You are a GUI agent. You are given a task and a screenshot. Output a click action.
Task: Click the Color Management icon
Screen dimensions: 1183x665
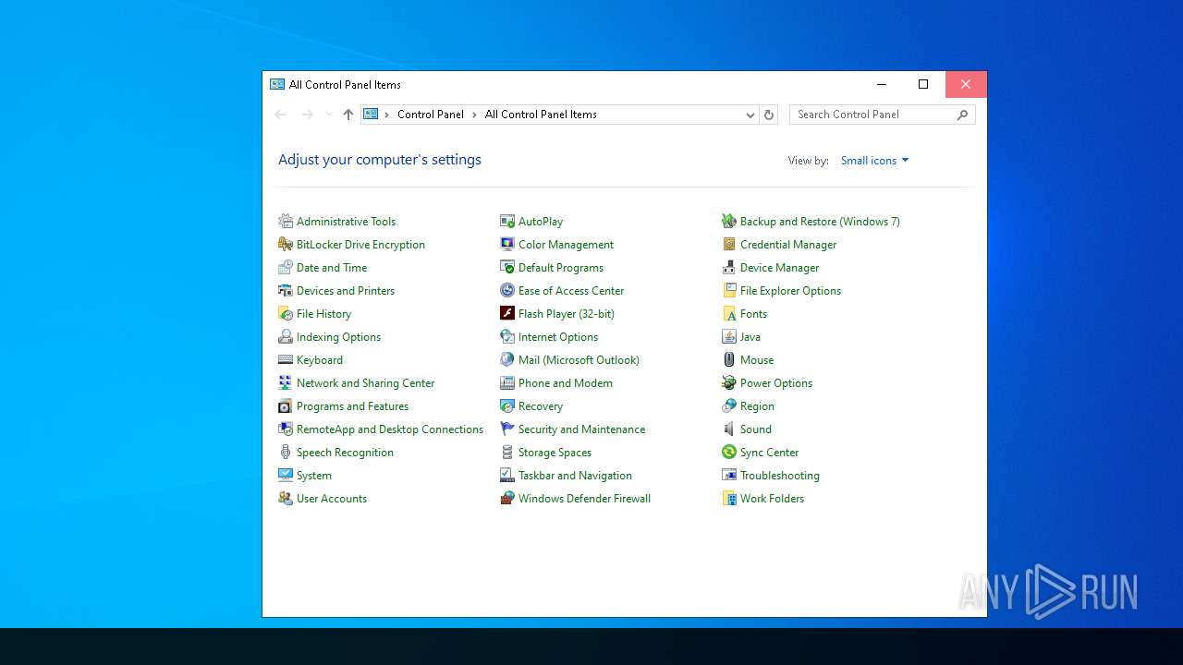pos(507,245)
